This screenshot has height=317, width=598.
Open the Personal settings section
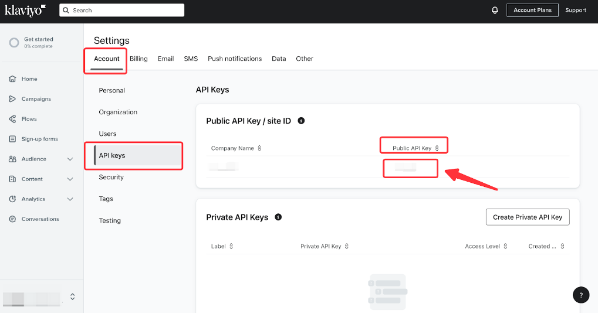(112, 90)
